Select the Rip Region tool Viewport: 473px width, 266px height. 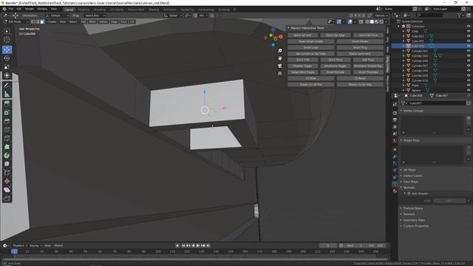7,198
